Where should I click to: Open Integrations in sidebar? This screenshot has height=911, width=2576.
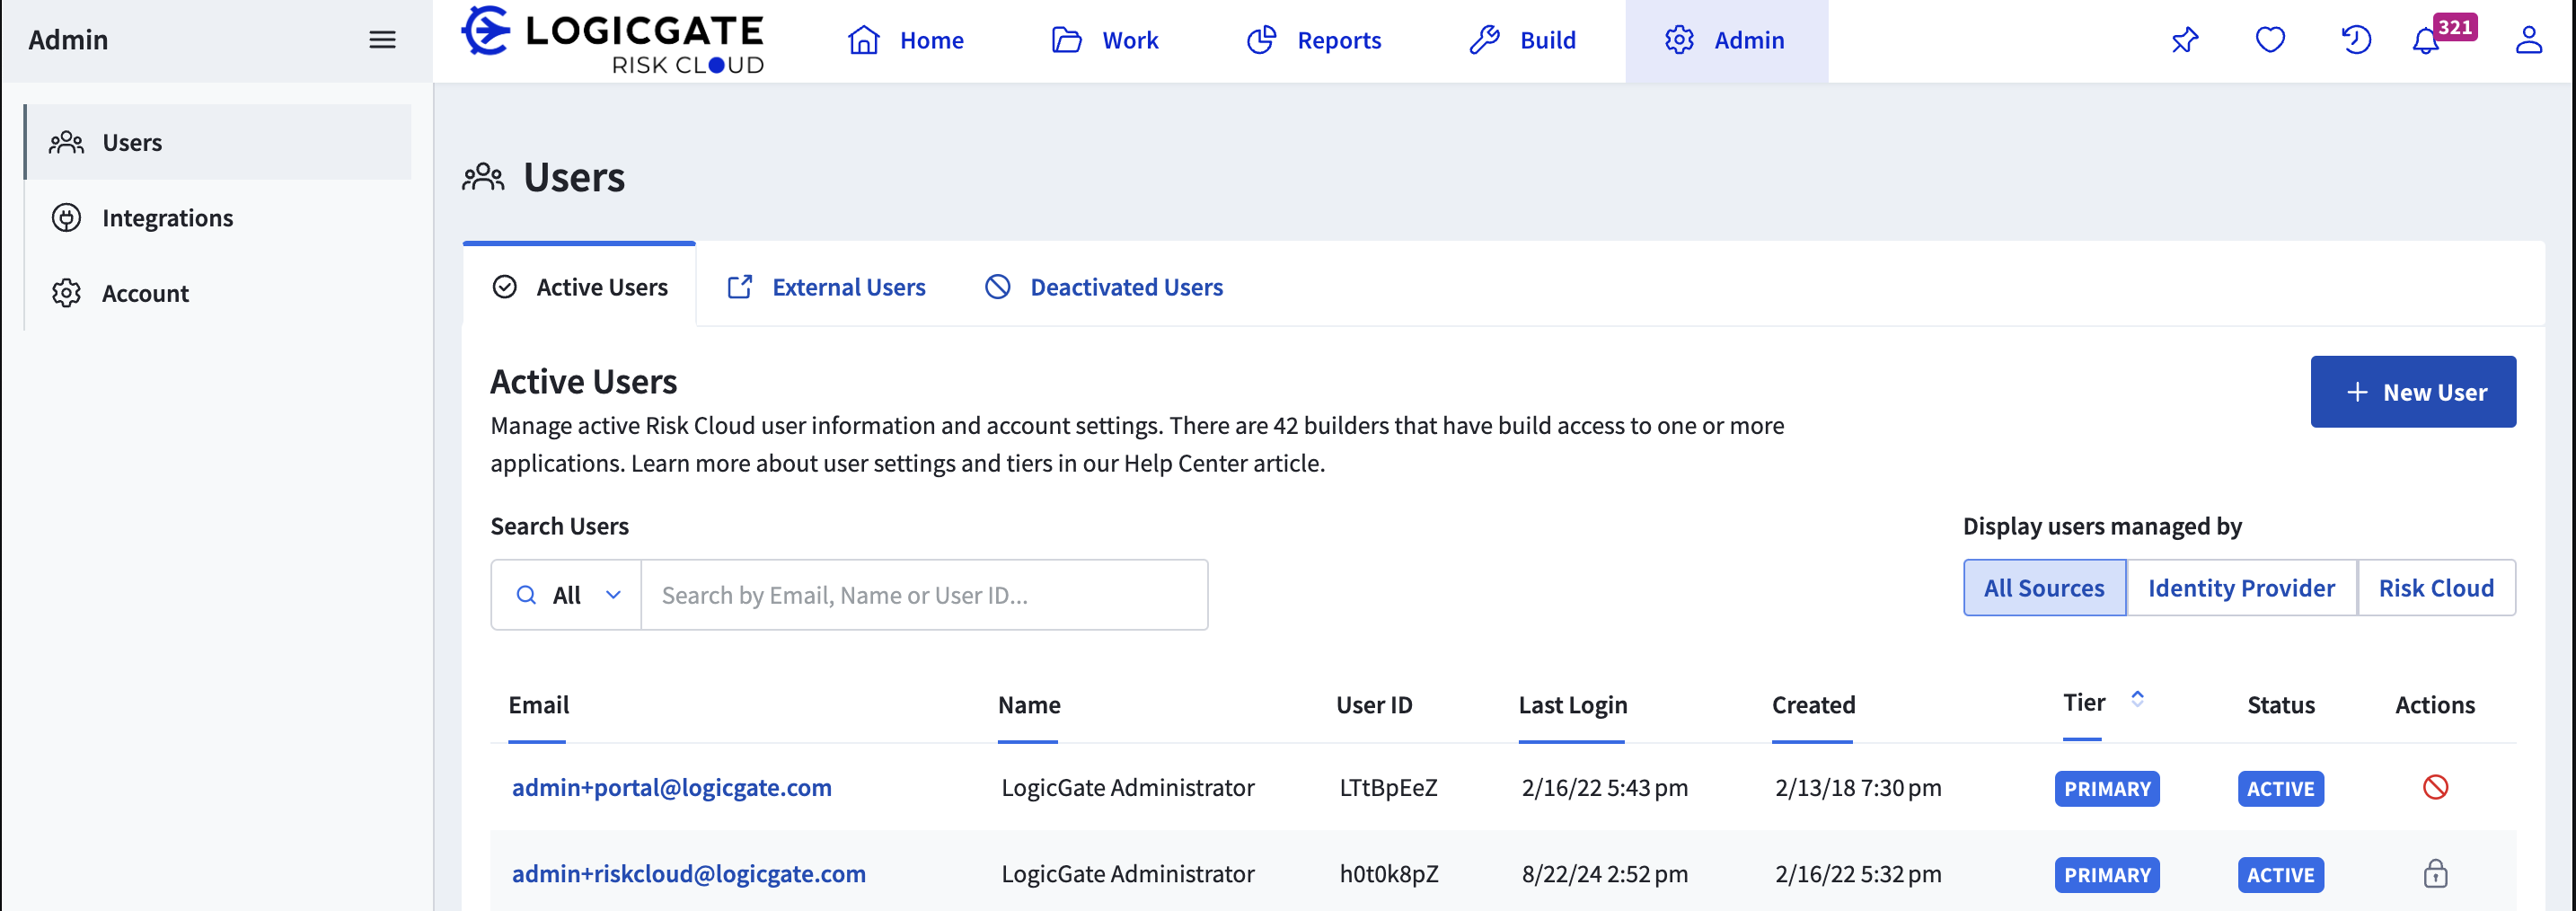point(218,218)
